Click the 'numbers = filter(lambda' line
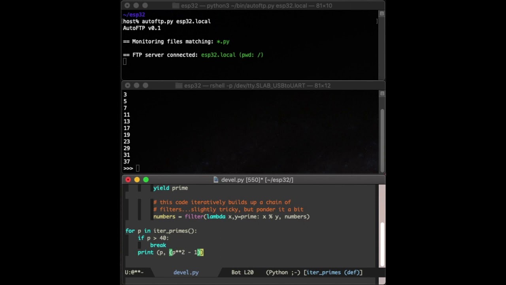The image size is (506, 285). point(231,217)
